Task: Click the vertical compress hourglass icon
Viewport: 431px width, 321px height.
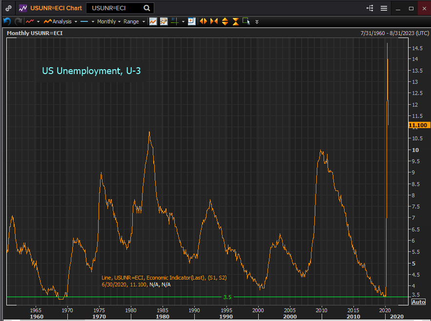Action: coord(236,21)
